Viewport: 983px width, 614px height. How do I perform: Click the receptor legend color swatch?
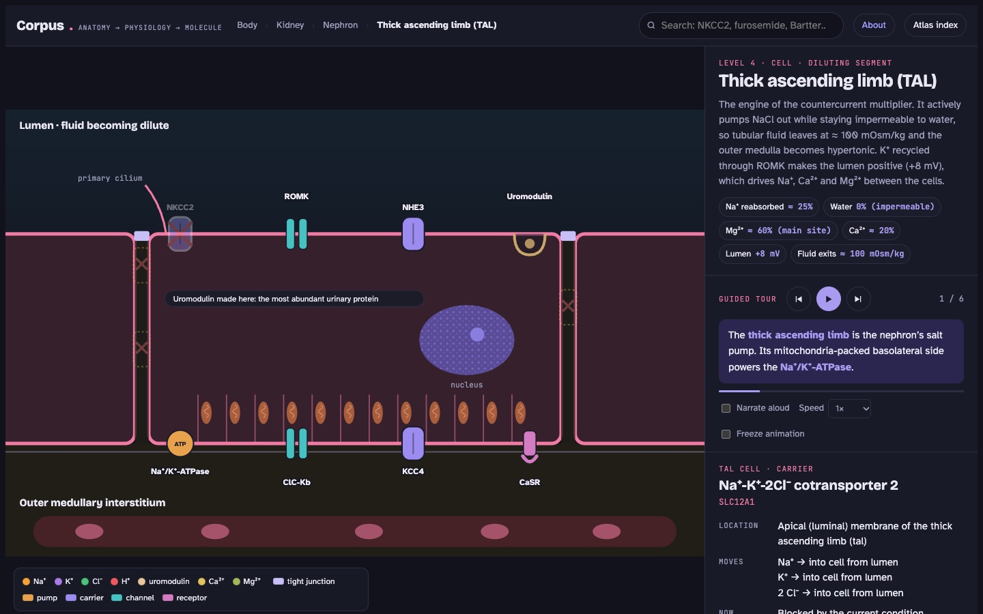(168, 598)
